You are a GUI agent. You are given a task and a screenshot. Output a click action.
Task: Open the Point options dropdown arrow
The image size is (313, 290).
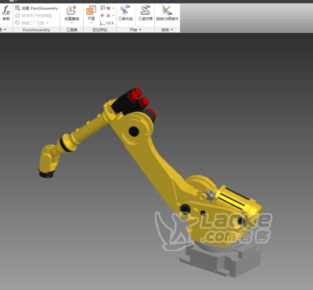pyautogui.click(x=113, y=16)
